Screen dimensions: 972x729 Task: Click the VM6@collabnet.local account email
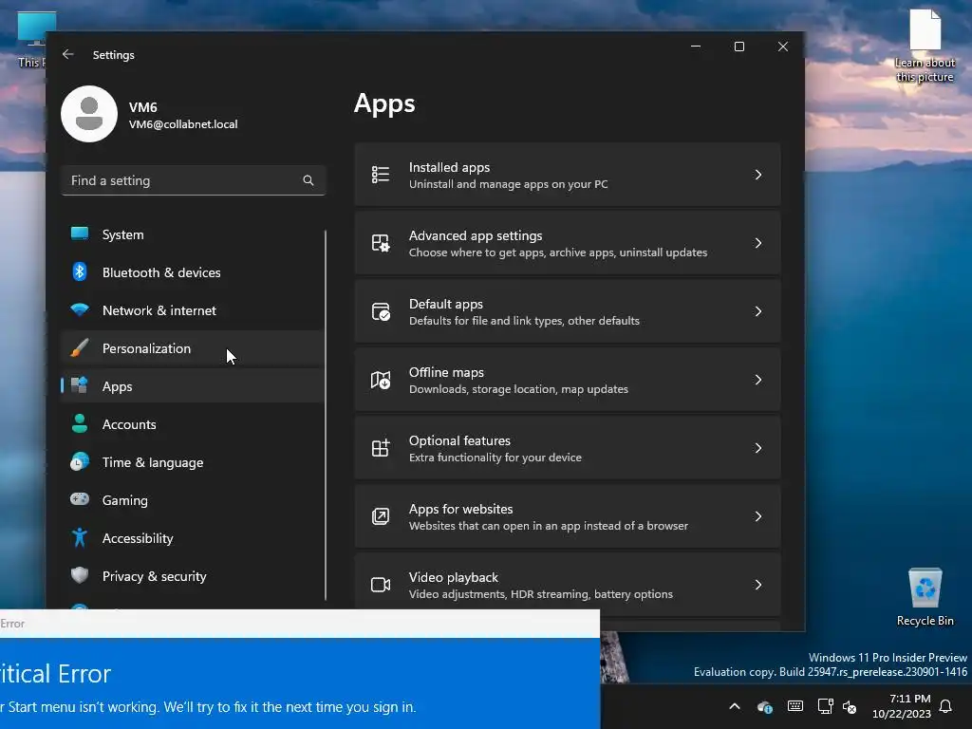point(183,124)
